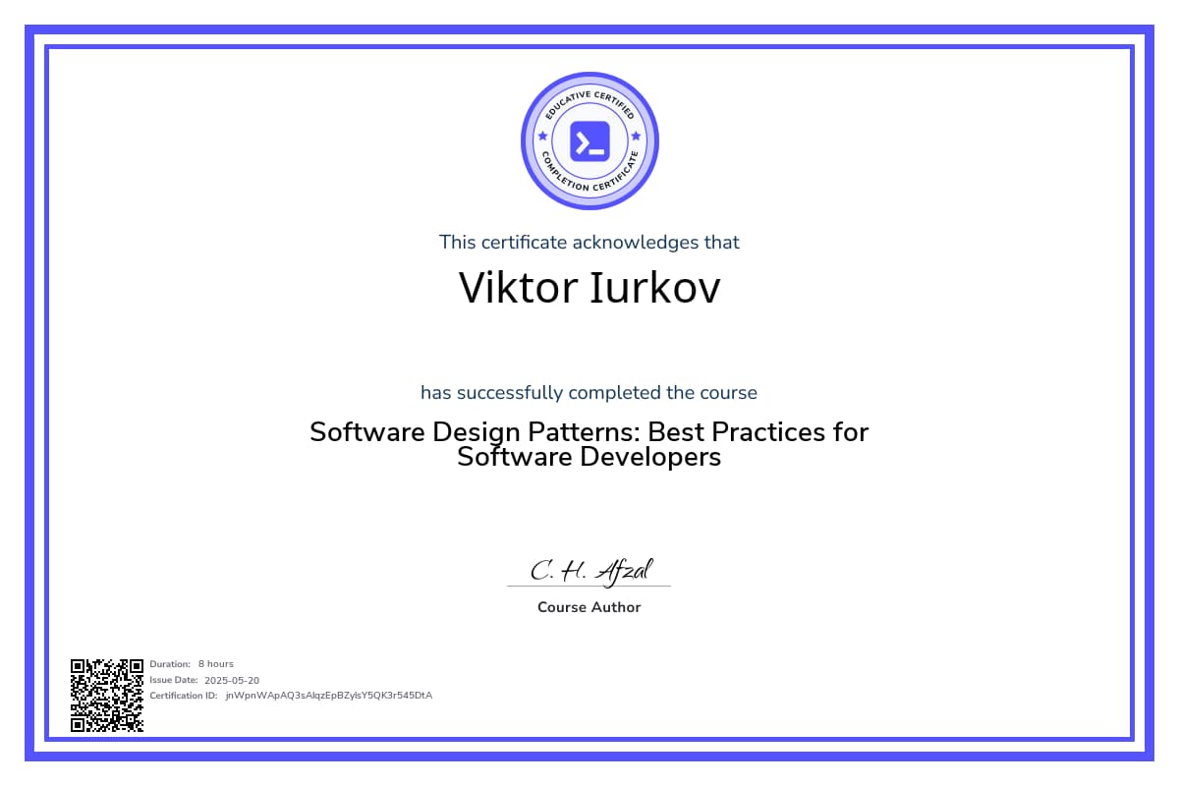Click the 'Issue Date:' label
1179x786 pixels.
click(x=174, y=680)
